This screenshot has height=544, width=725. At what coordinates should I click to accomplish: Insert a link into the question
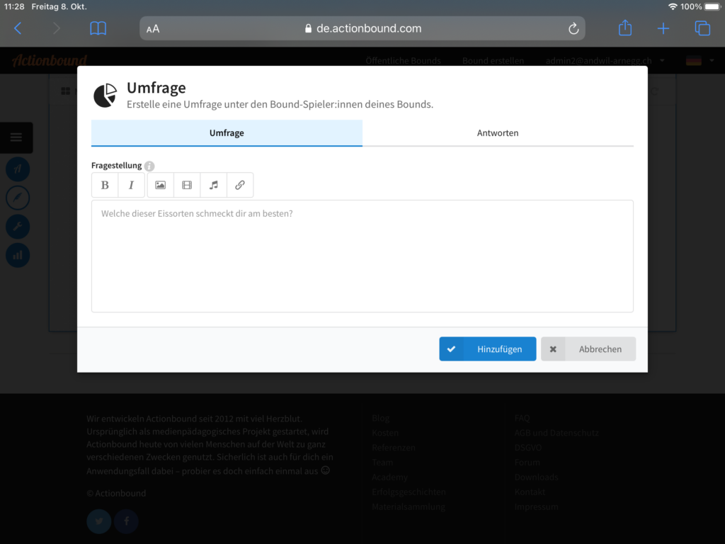pos(239,185)
